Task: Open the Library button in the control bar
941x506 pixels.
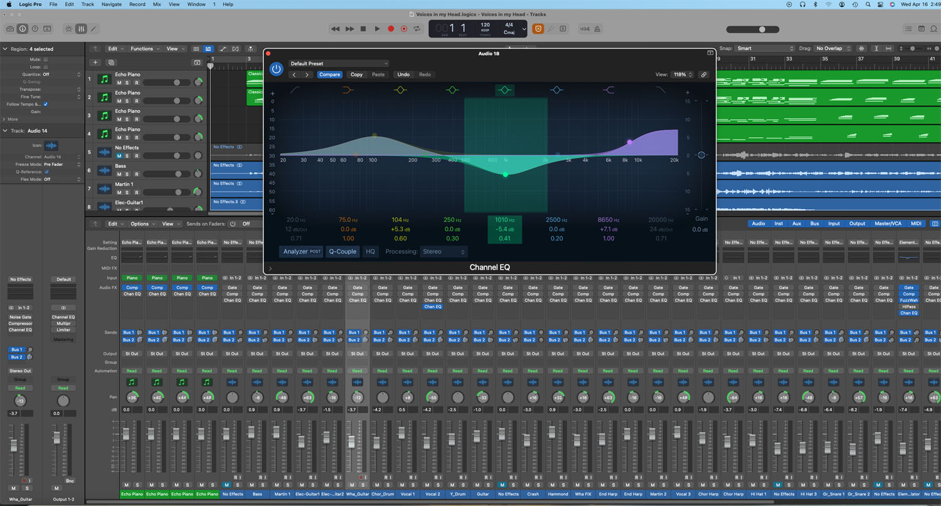Action: [x=10, y=29]
